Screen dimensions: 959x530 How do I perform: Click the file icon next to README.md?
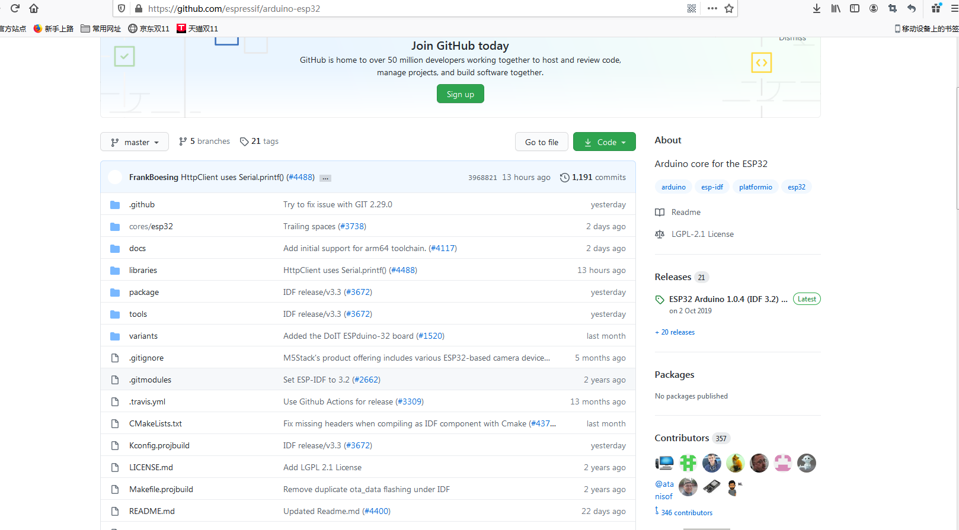point(115,512)
